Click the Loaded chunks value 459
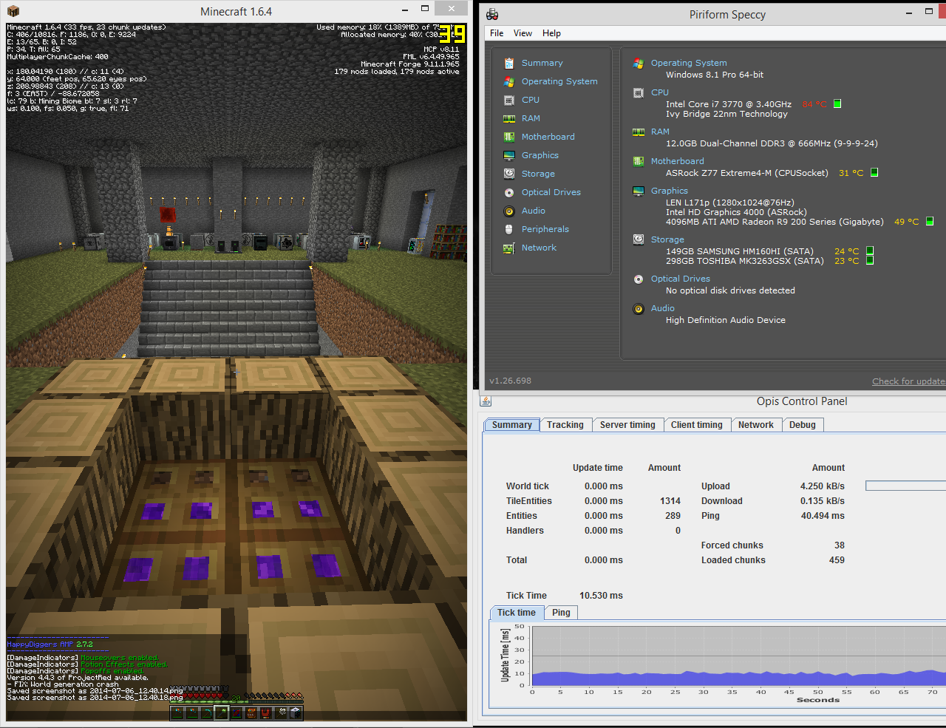946x728 pixels. pyautogui.click(x=837, y=560)
